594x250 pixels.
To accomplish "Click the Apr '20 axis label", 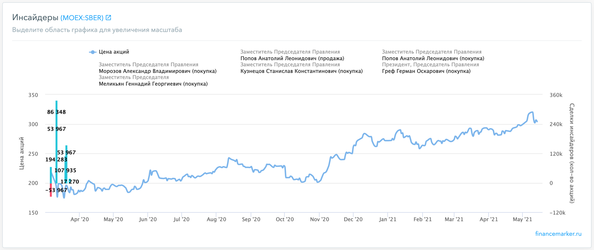I will [x=80, y=219].
